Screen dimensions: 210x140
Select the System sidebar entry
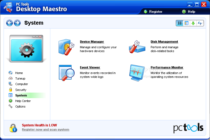(x=21, y=95)
